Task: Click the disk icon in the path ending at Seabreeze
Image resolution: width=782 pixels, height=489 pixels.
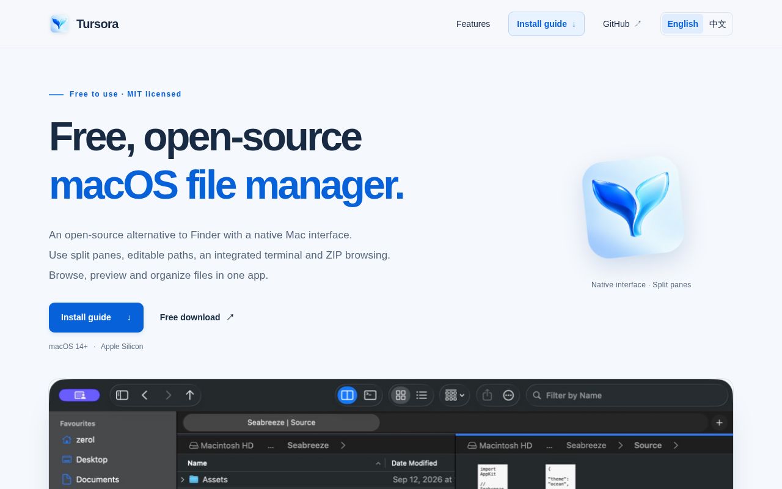Action: 194,446
